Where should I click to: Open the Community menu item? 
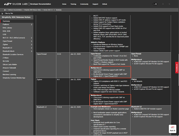pos(84,4)
